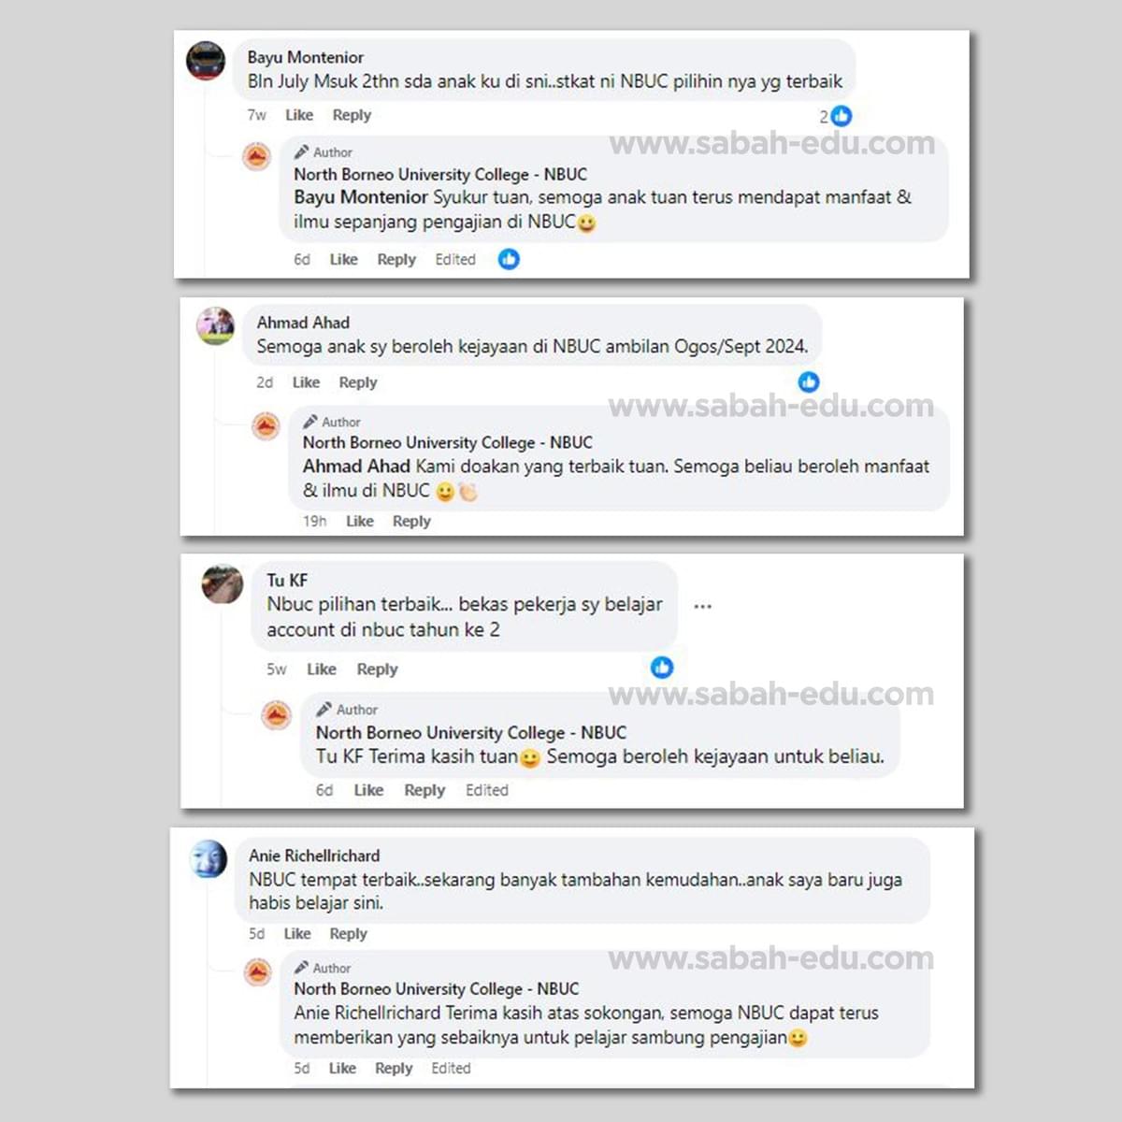This screenshot has width=1122, height=1122.
Task: Reply to Ahmad Ahad's comment
Action: pos(358,382)
